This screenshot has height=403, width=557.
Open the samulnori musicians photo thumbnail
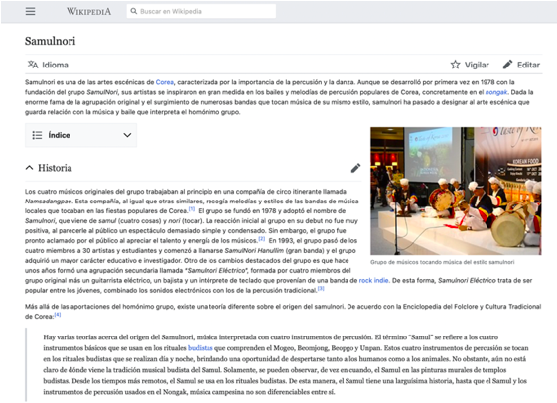[x=456, y=191]
